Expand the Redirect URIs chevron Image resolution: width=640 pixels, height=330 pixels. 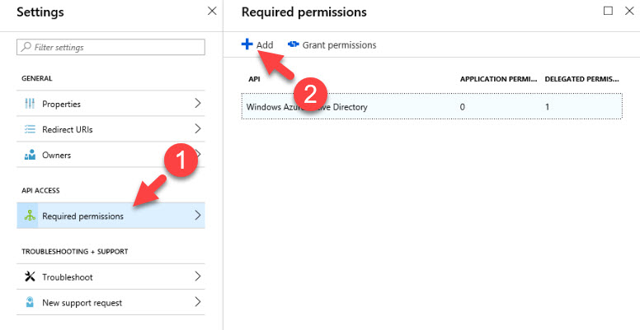198,129
